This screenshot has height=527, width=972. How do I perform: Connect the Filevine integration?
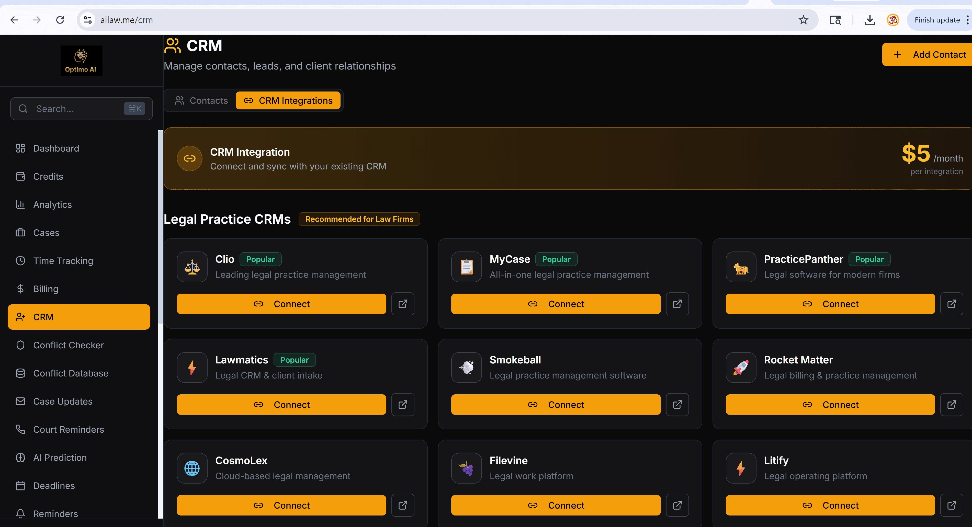[x=556, y=505]
